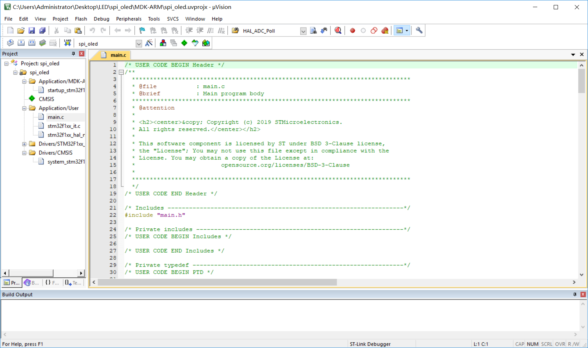The height and width of the screenshot is (348, 588).
Task: Toggle auto-hide pin on Build Output panel
Action: 575,294
